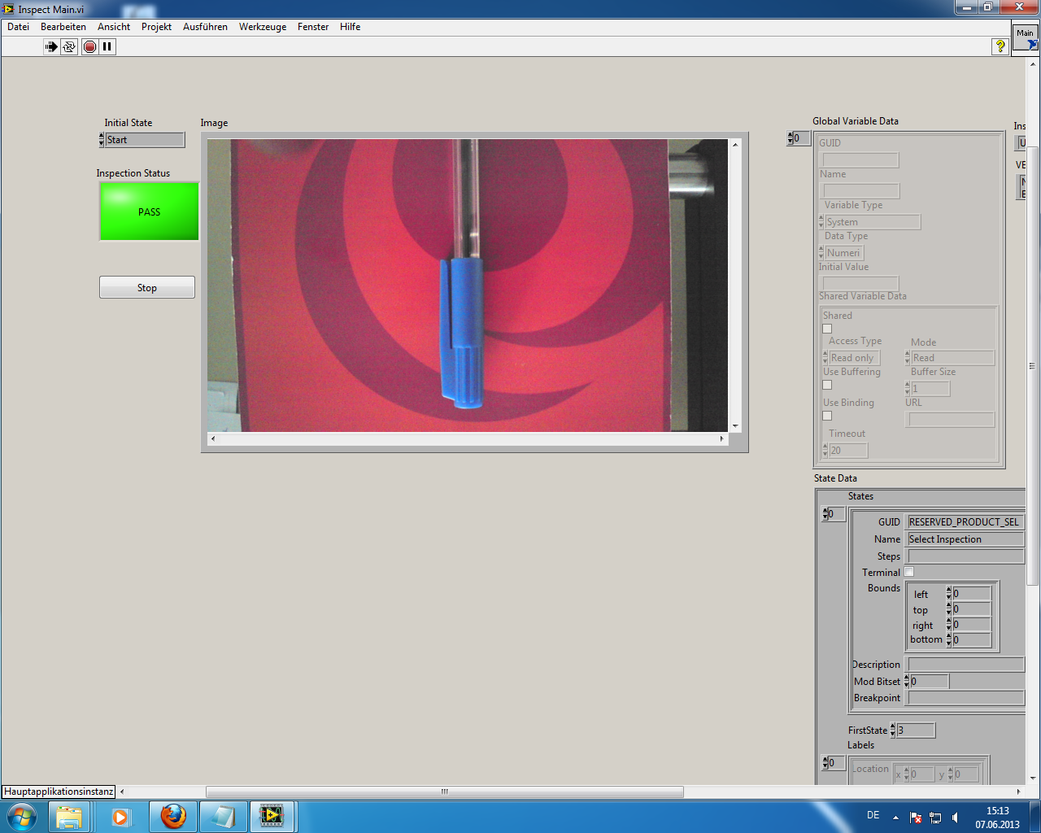The image size is (1041, 833).
Task: Switch to the LabVIEW taskbar icon
Action: tap(272, 816)
